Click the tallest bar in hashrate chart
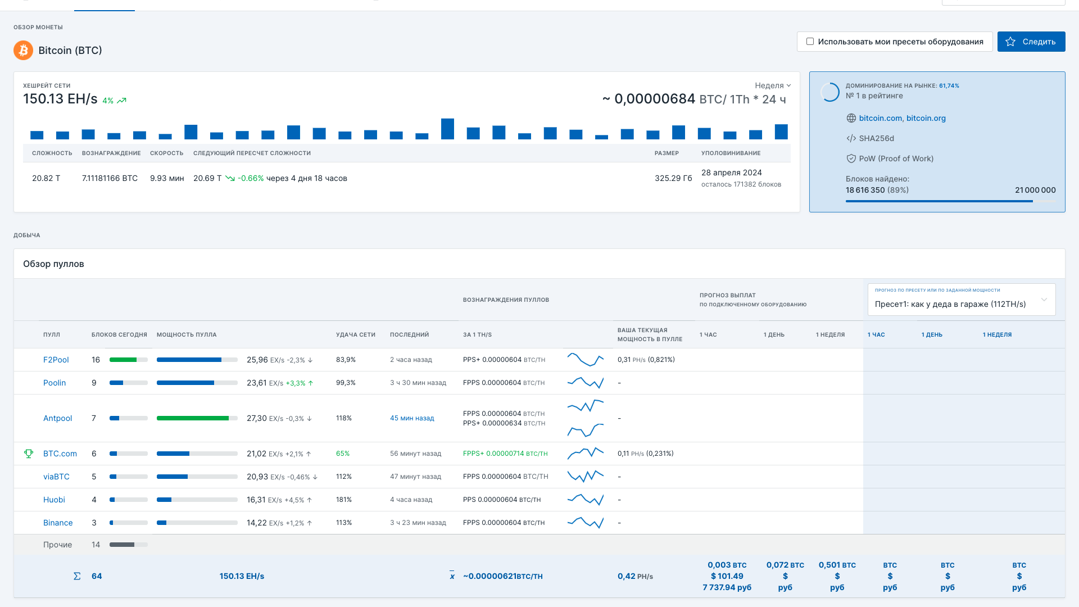This screenshot has width=1079, height=607. tap(447, 129)
